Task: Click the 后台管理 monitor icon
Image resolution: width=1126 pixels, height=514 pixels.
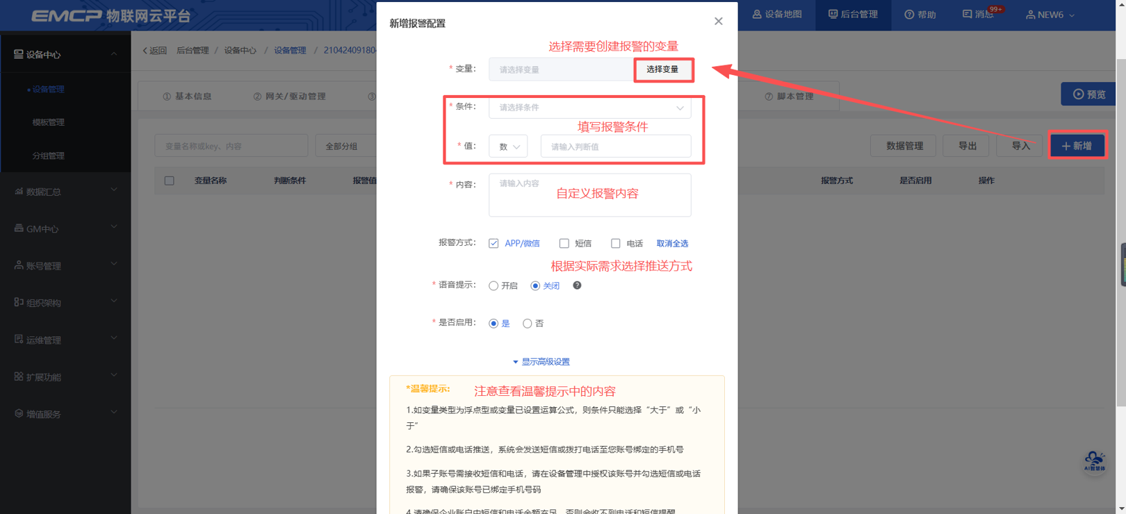Action: tap(833, 15)
